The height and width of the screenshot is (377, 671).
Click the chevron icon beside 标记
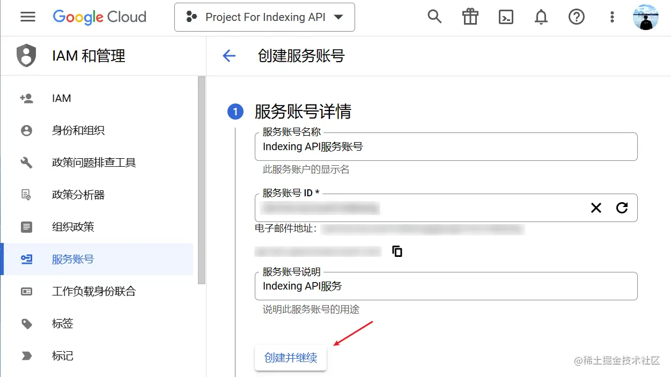pyautogui.click(x=26, y=356)
